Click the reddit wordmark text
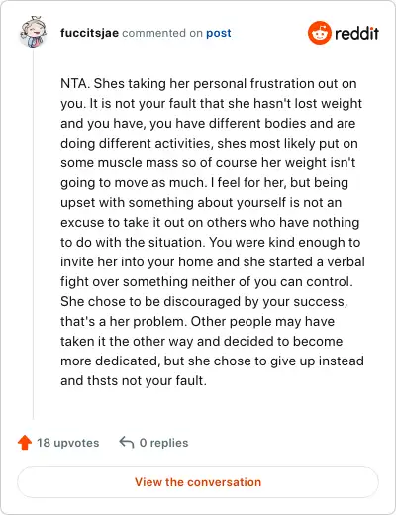This screenshot has height=515, width=396. 356,33
